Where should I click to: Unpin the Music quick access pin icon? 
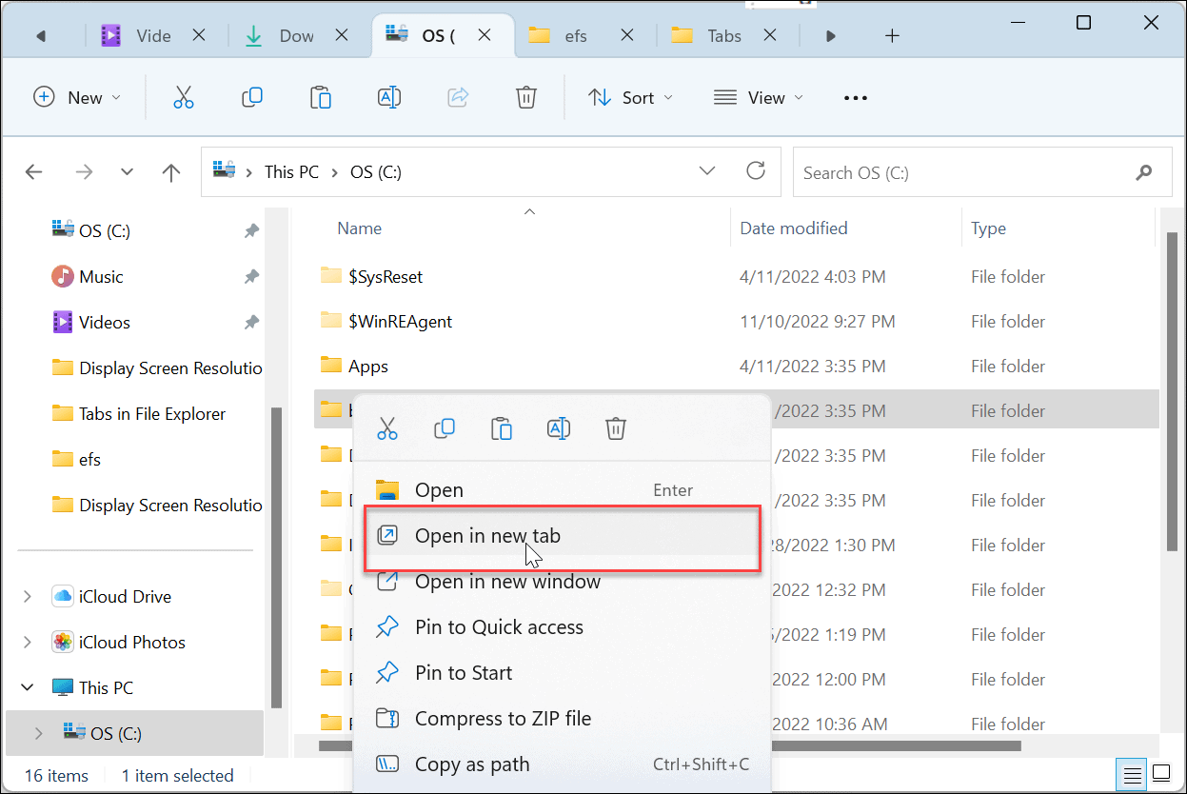pos(251,277)
